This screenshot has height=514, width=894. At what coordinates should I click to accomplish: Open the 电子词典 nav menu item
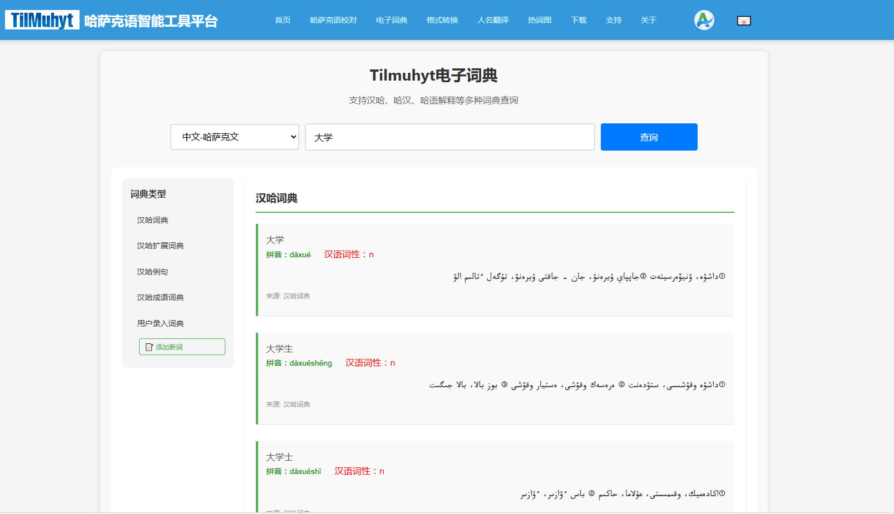391,20
